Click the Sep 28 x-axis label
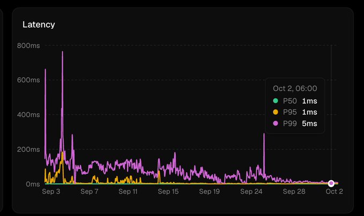The height and width of the screenshot is (216, 364). pyautogui.click(x=294, y=191)
